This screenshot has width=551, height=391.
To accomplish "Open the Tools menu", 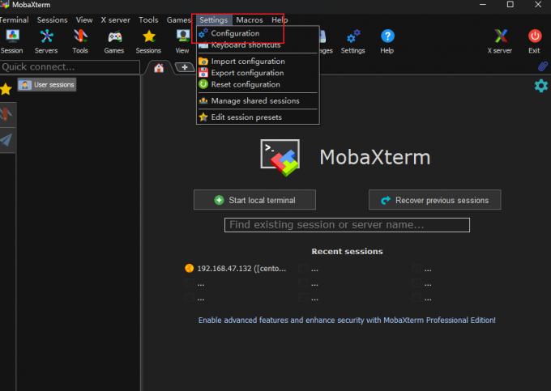I will click(148, 20).
